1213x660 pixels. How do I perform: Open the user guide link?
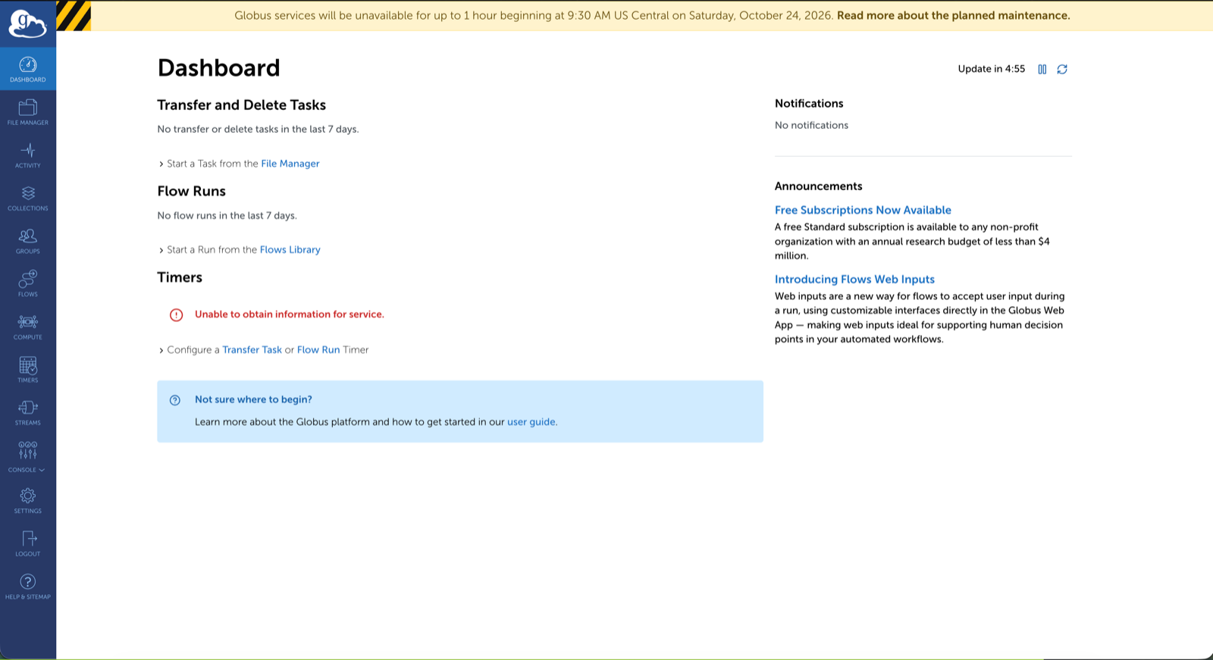coord(531,422)
